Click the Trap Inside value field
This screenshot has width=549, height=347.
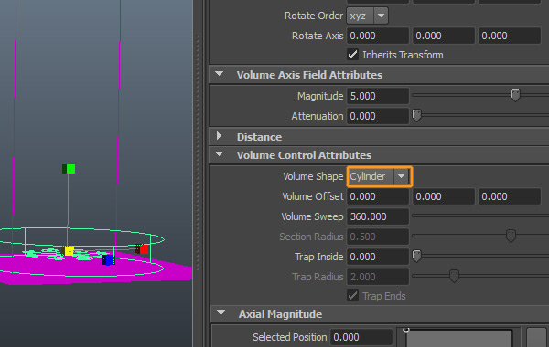tap(377, 257)
